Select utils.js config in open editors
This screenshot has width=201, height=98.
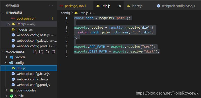(x=29, y=24)
